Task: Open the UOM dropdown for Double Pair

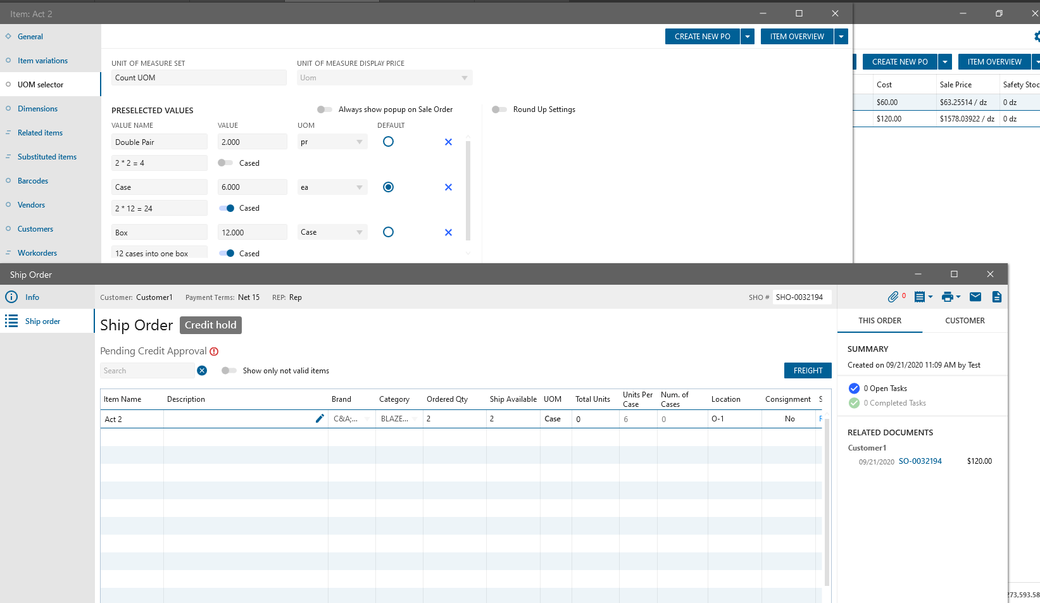Action: click(359, 142)
